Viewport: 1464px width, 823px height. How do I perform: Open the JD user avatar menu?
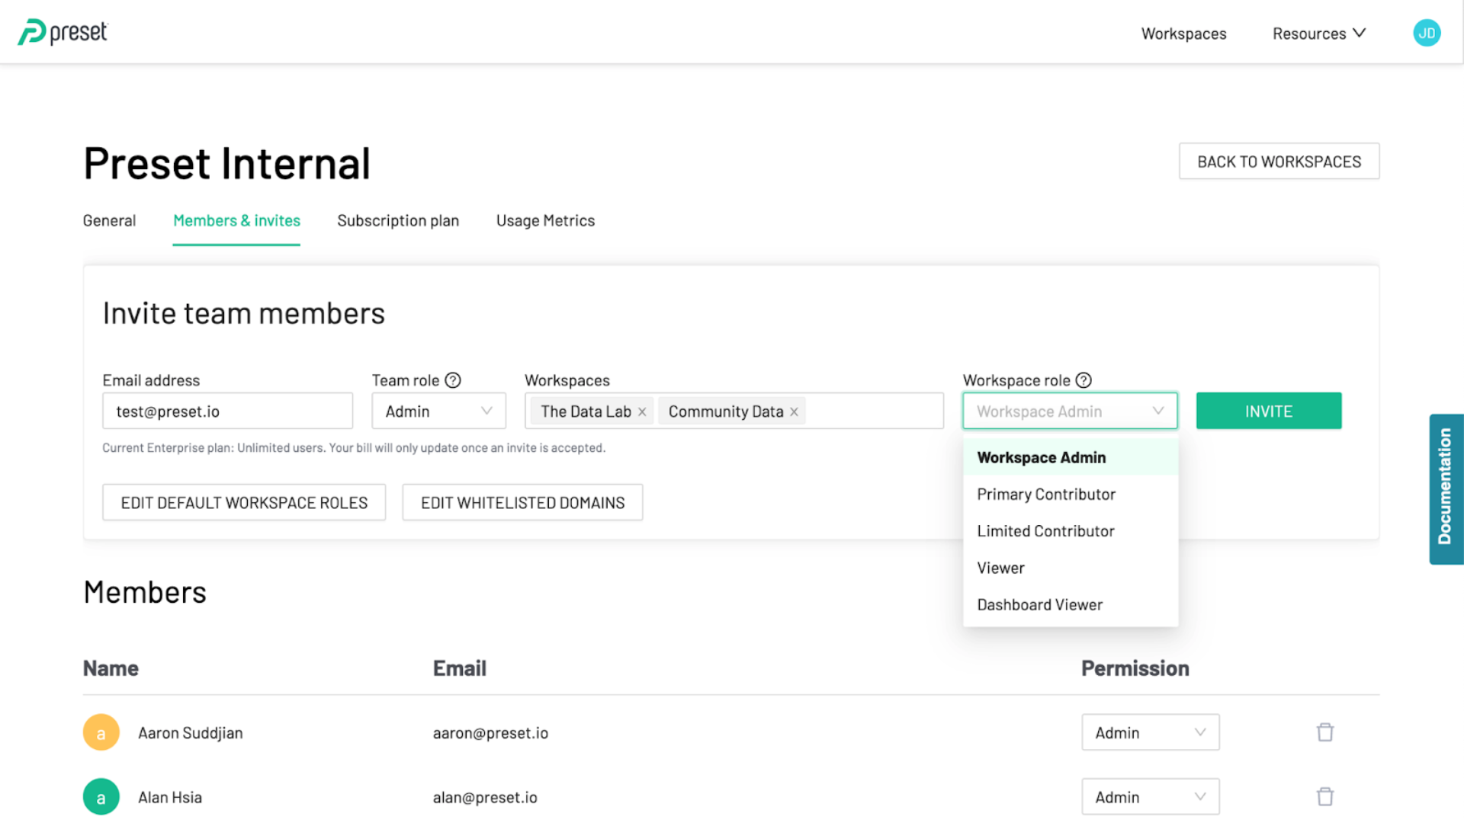pyautogui.click(x=1426, y=33)
